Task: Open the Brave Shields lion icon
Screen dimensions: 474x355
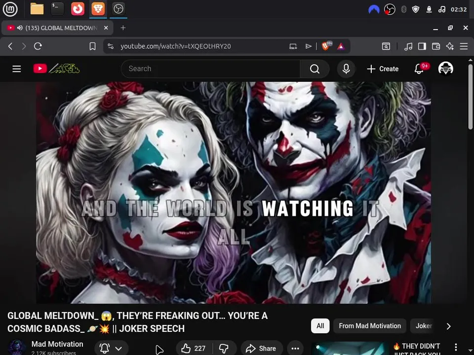Action: point(326,46)
